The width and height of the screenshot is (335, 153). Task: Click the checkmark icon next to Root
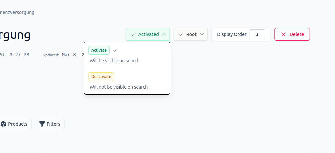(x=181, y=34)
